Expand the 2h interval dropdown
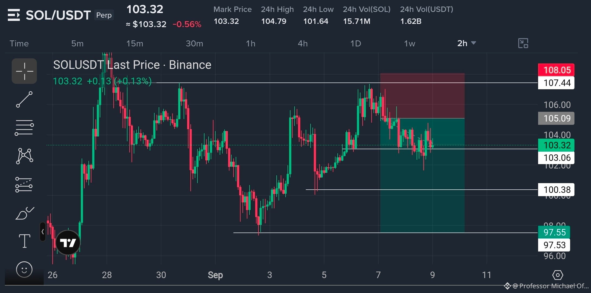This screenshot has width=591, height=293. 467,43
